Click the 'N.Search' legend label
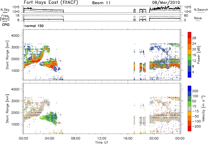208x144 pixels. (201, 10)
